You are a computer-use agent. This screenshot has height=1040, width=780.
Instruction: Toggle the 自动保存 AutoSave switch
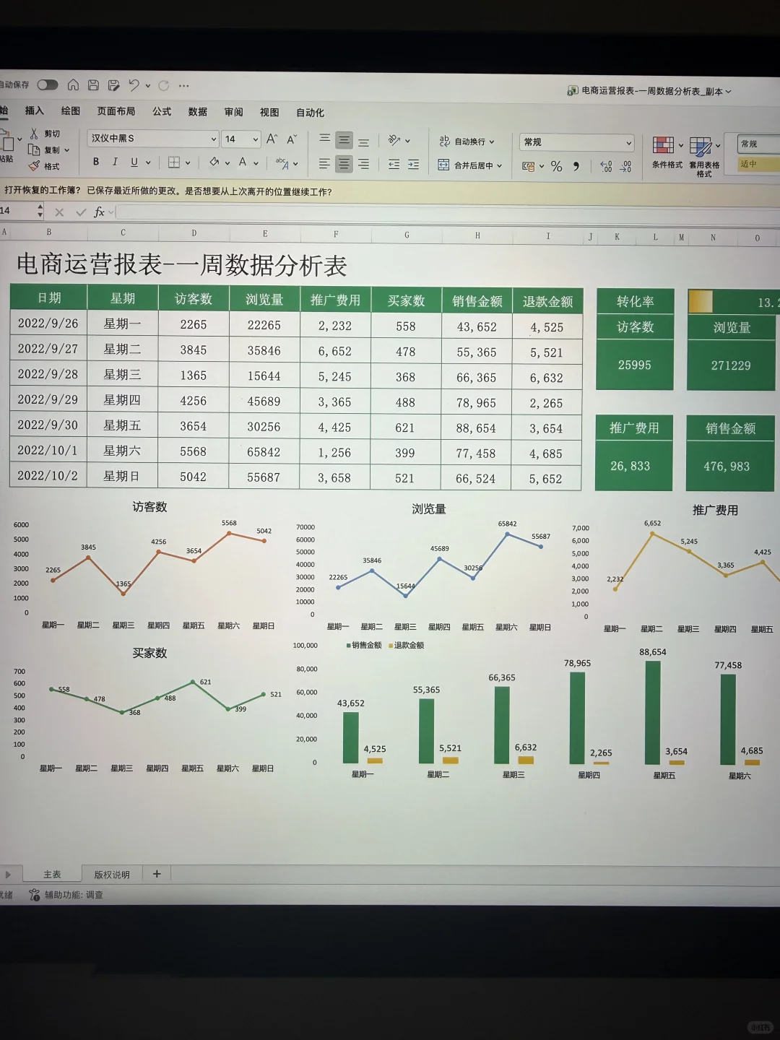(48, 84)
